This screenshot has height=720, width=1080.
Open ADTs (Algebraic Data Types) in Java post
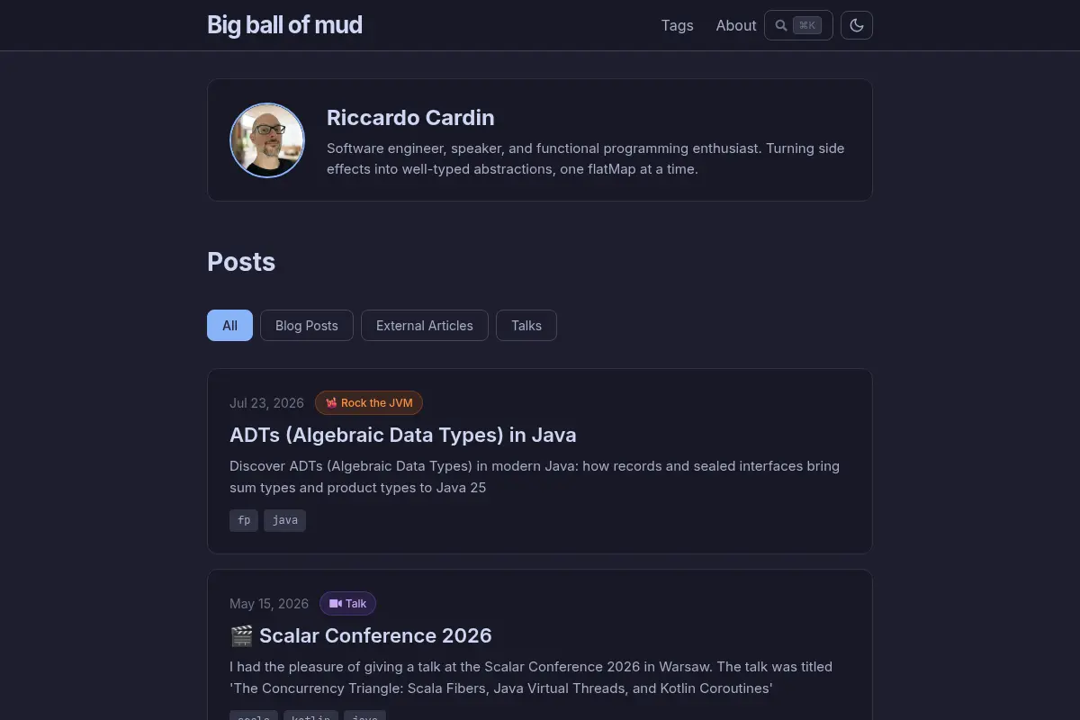[x=403, y=435]
